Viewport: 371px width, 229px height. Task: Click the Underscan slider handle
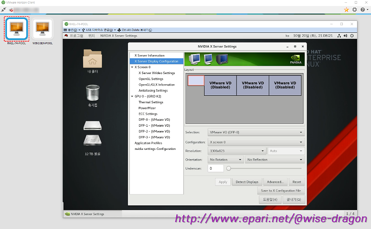click(x=229, y=168)
